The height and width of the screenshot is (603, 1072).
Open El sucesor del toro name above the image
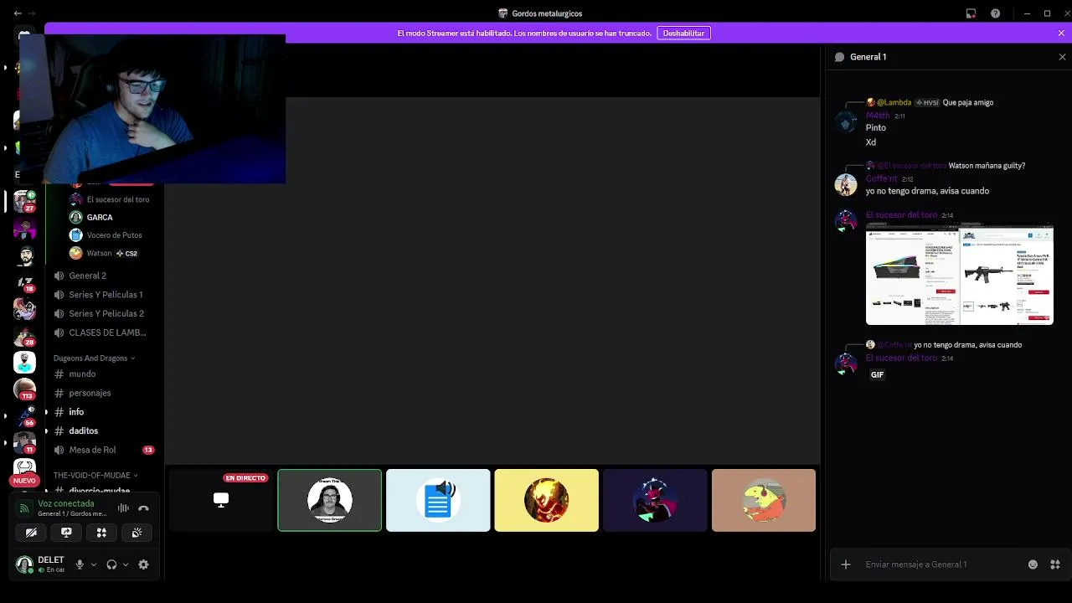tap(901, 215)
